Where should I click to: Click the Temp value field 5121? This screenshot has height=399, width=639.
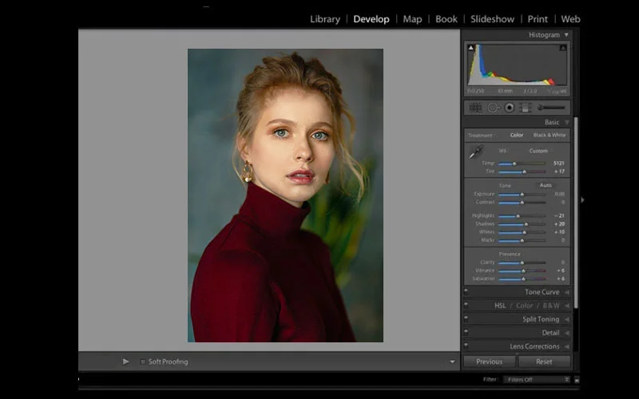(x=558, y=164)
